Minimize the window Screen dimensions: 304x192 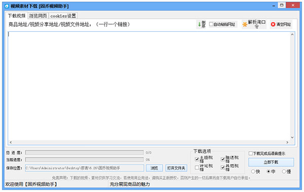(x=274, y=6)
